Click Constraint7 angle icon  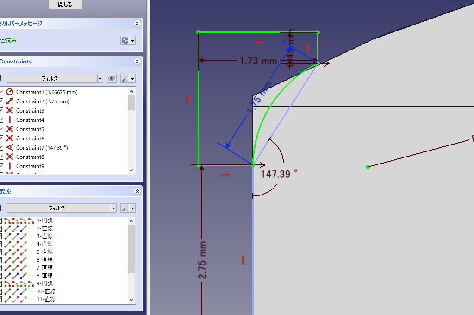pyautogui.click(x=10, y=148)
